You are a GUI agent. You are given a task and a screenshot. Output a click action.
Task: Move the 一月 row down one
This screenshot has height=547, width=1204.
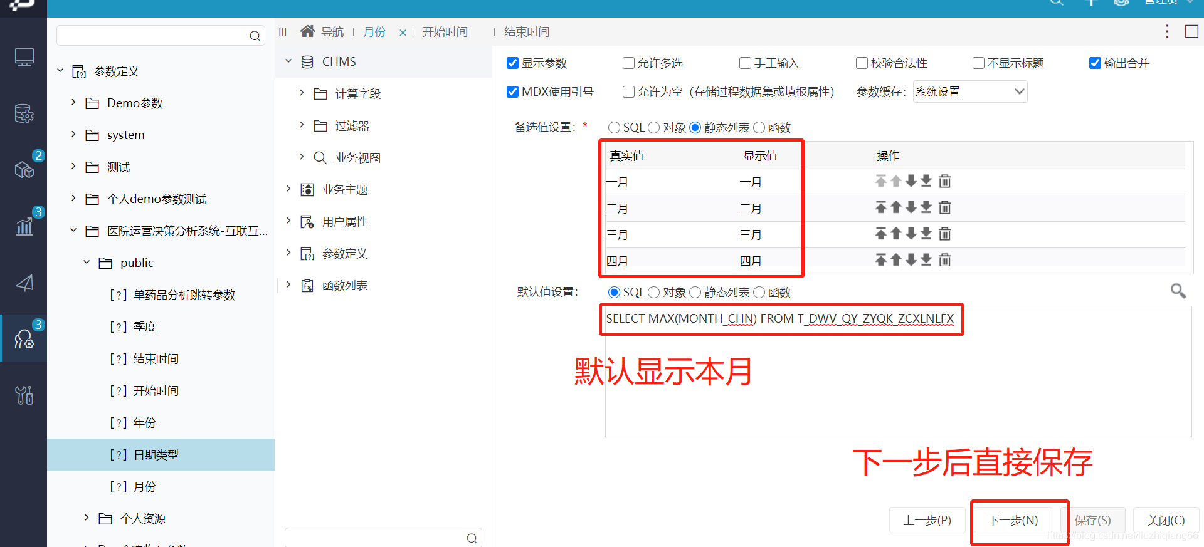click(911, 181)
